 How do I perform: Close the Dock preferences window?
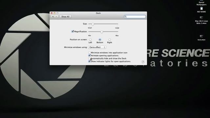point(52,13)
